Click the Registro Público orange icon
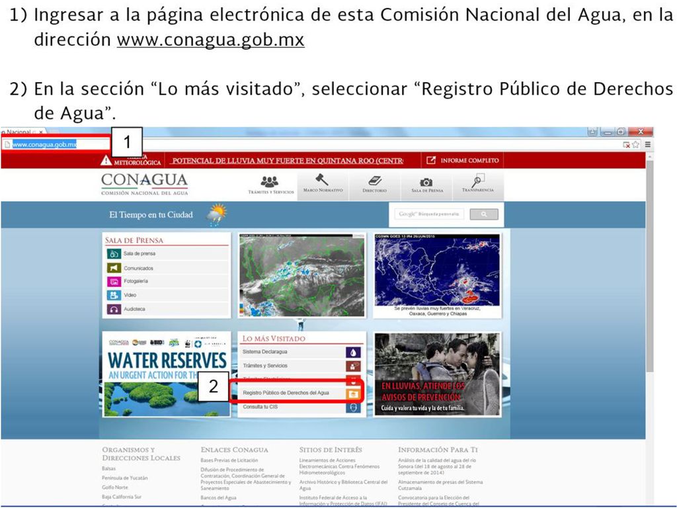Image resolution: width=677 pixels, height=508 pixels. coord(353,394)
